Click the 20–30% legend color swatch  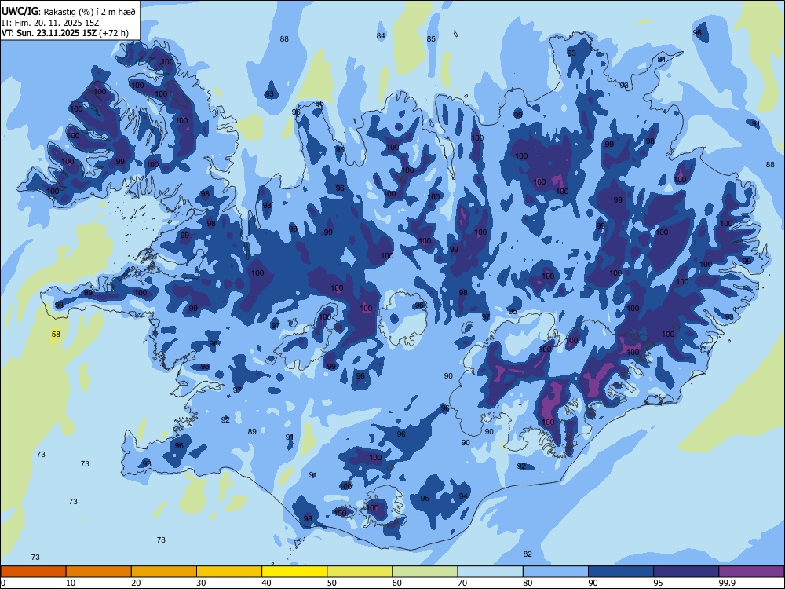point(164,572)
